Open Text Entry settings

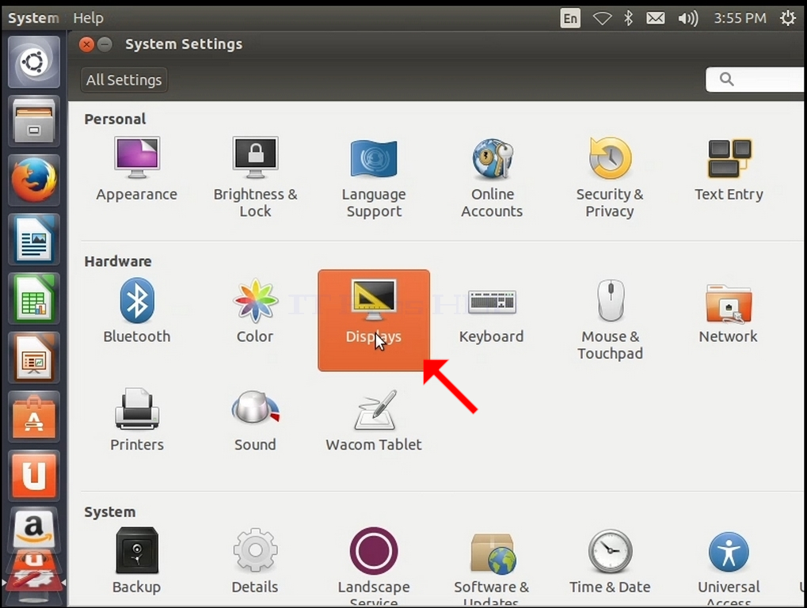coord(729,169)
